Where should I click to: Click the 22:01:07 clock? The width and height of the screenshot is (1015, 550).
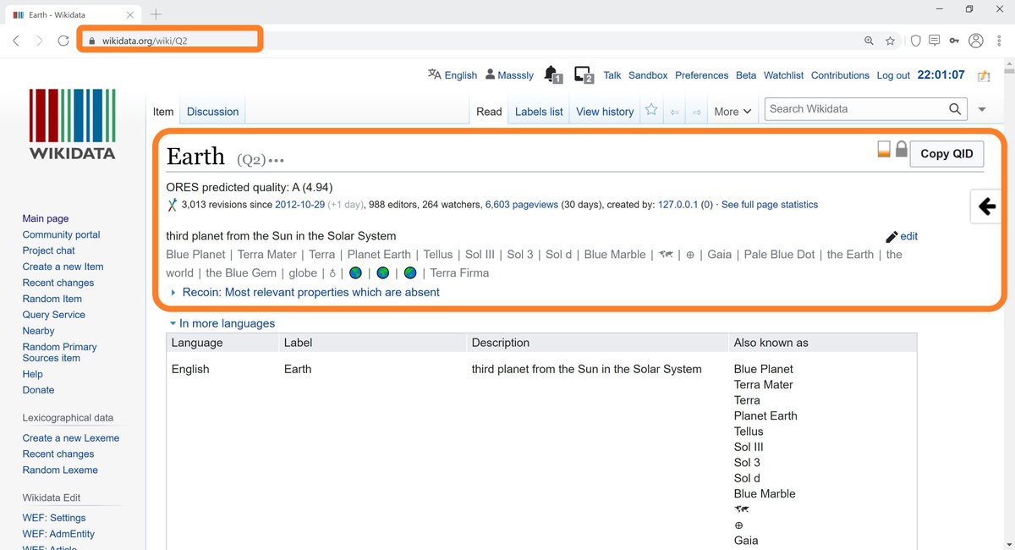pos(941,74)
